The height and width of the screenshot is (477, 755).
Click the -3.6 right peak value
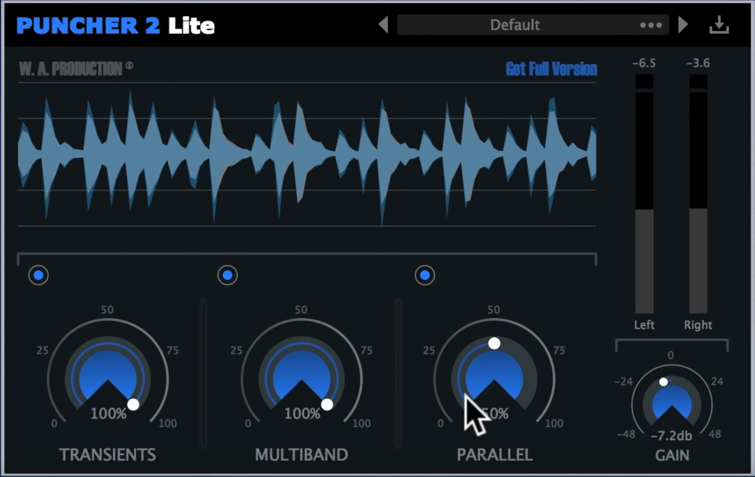[x=698, y=63]
